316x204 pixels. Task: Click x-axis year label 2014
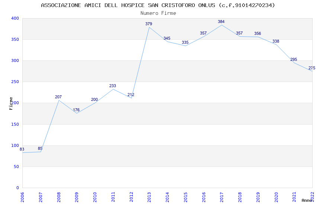pos(167,197)
